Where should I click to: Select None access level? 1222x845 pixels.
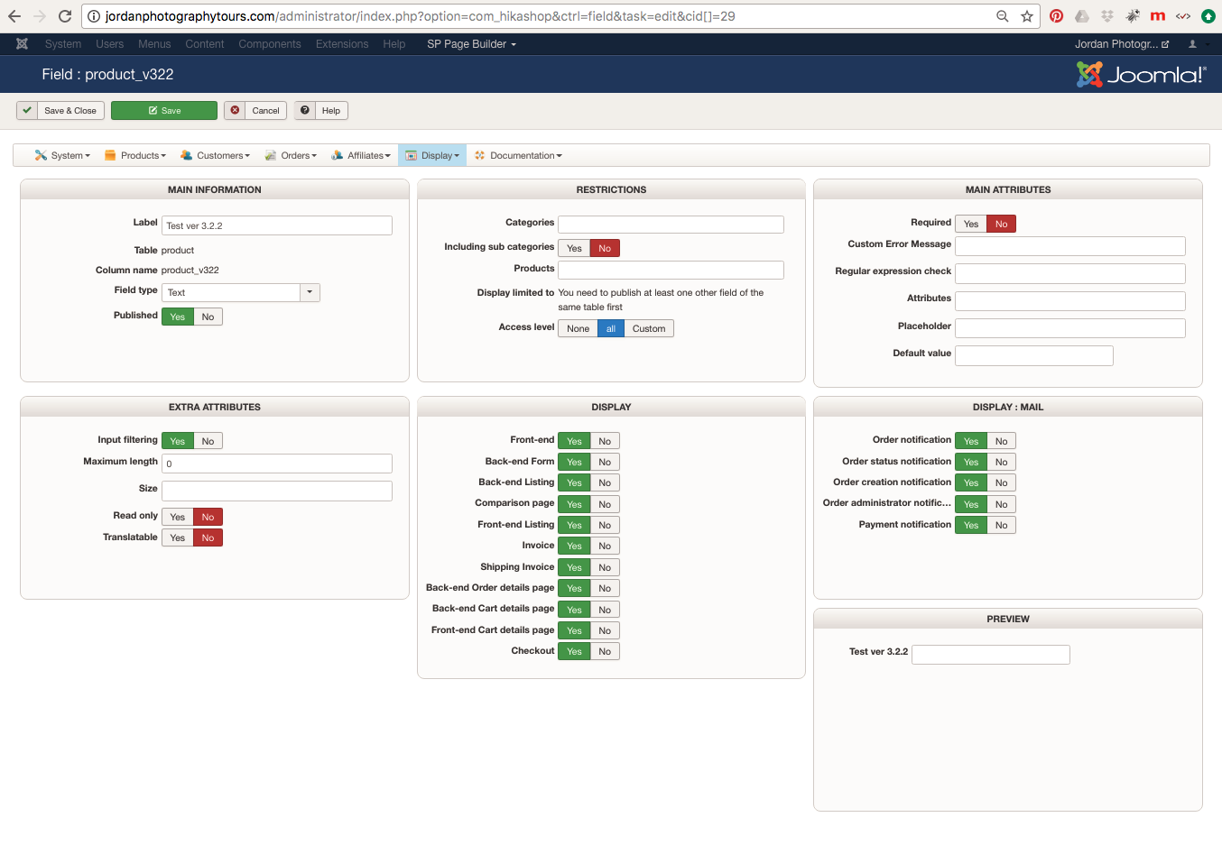tap(578, 328)
